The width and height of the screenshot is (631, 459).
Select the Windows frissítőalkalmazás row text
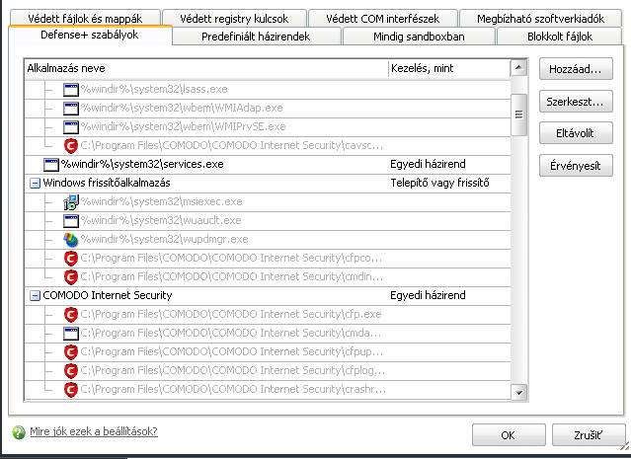click(107, 183)
